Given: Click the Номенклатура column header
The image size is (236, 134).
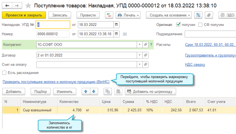Looking at the screenshot, I should (39, 102).
